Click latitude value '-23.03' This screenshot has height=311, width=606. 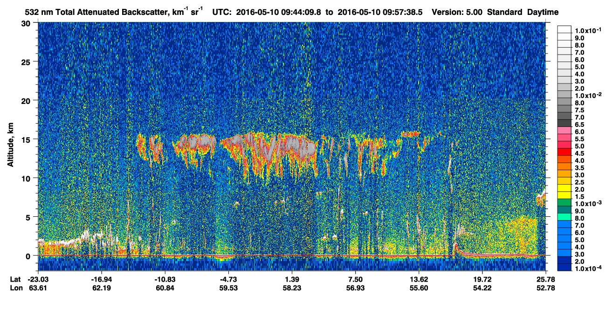point(38,279)
